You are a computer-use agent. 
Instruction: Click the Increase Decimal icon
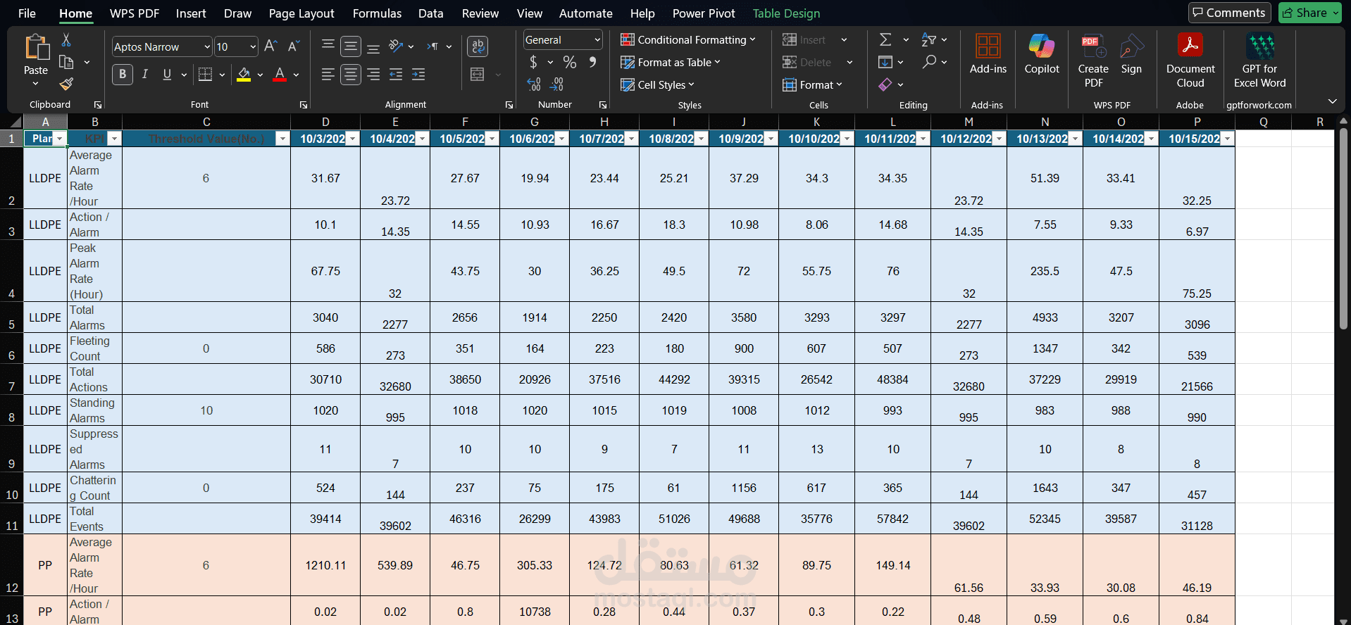coord(534,84)
